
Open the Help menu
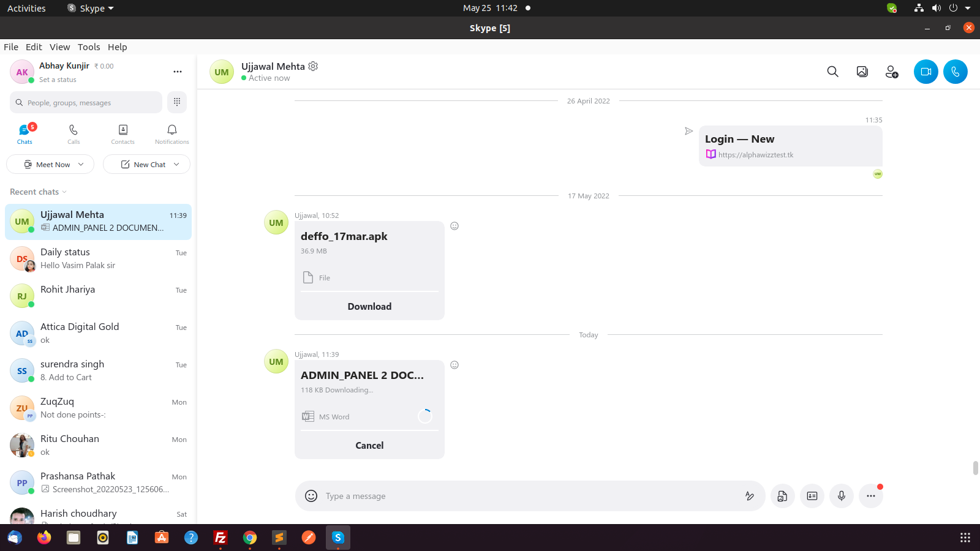click(118, 47)
